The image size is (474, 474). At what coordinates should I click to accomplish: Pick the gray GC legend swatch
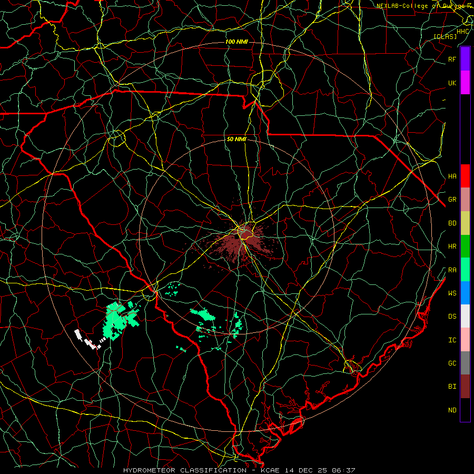[465, 363]
